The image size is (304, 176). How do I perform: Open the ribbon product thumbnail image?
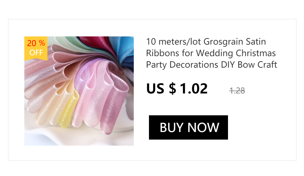tap(79, 91)
